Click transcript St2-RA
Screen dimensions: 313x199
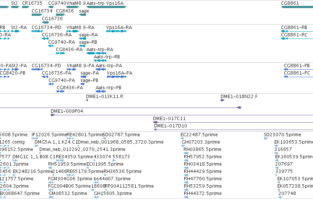pos(15,31)
